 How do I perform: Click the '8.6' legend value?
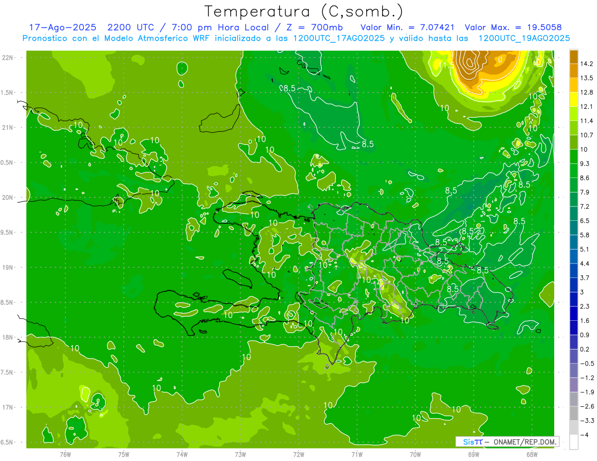pyautogui.click(x=586, y=178)
